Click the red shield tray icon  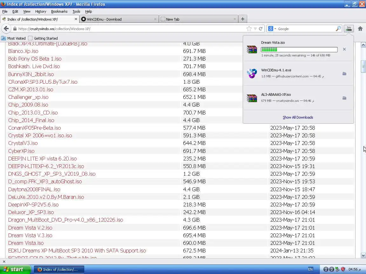pyautogui.click(x=343, y=269)
